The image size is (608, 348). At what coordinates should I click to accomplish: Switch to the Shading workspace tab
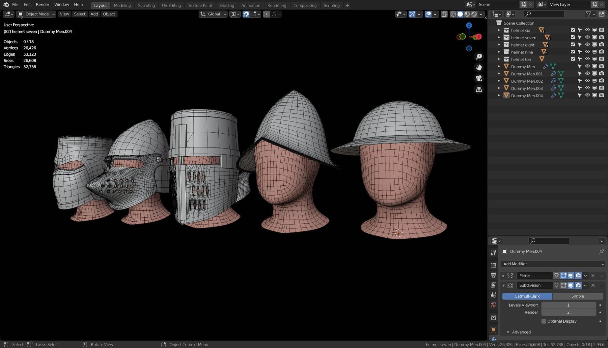[227, 5]
